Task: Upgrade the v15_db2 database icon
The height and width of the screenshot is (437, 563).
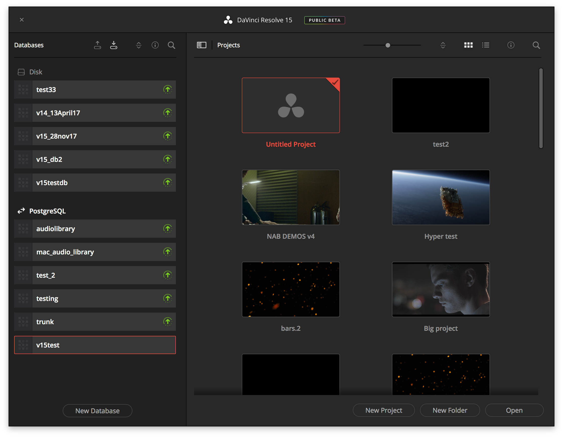Action: 168,159
